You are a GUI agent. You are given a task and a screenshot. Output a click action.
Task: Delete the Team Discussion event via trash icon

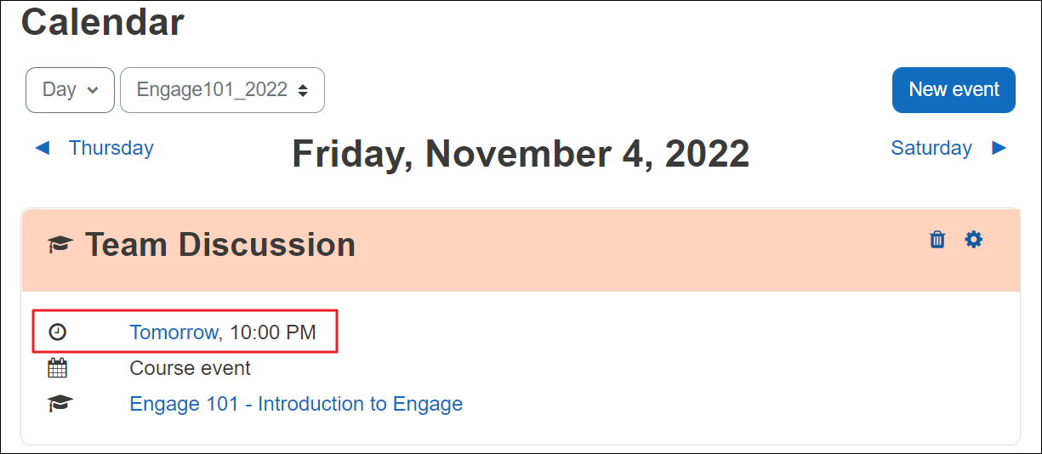click(937, 240)
